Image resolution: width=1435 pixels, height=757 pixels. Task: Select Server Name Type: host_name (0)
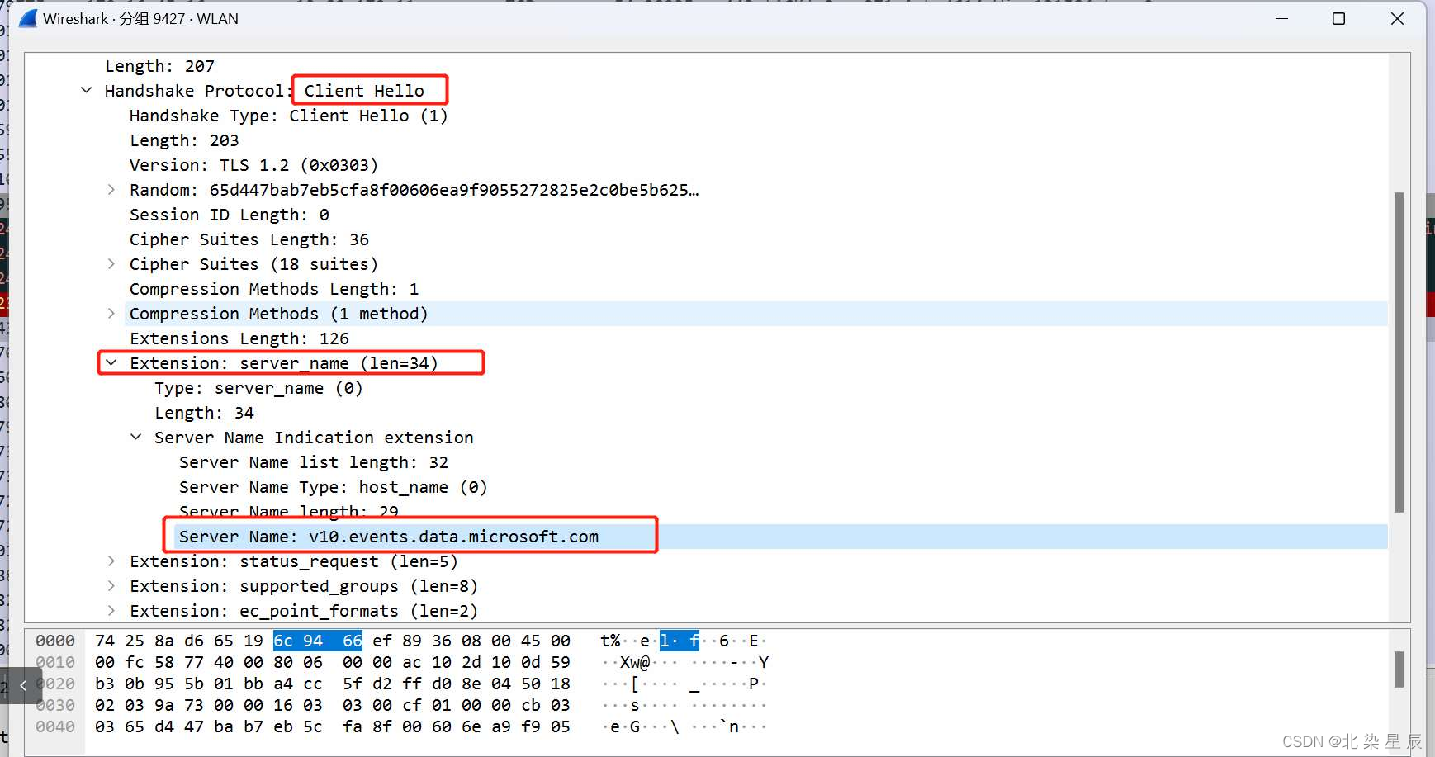334,487
